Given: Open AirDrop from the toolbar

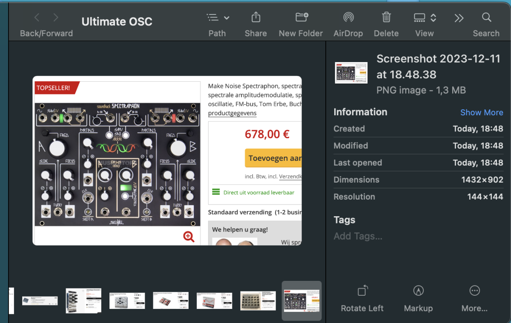Looking at the screenshot, I should tap(348, 17).
